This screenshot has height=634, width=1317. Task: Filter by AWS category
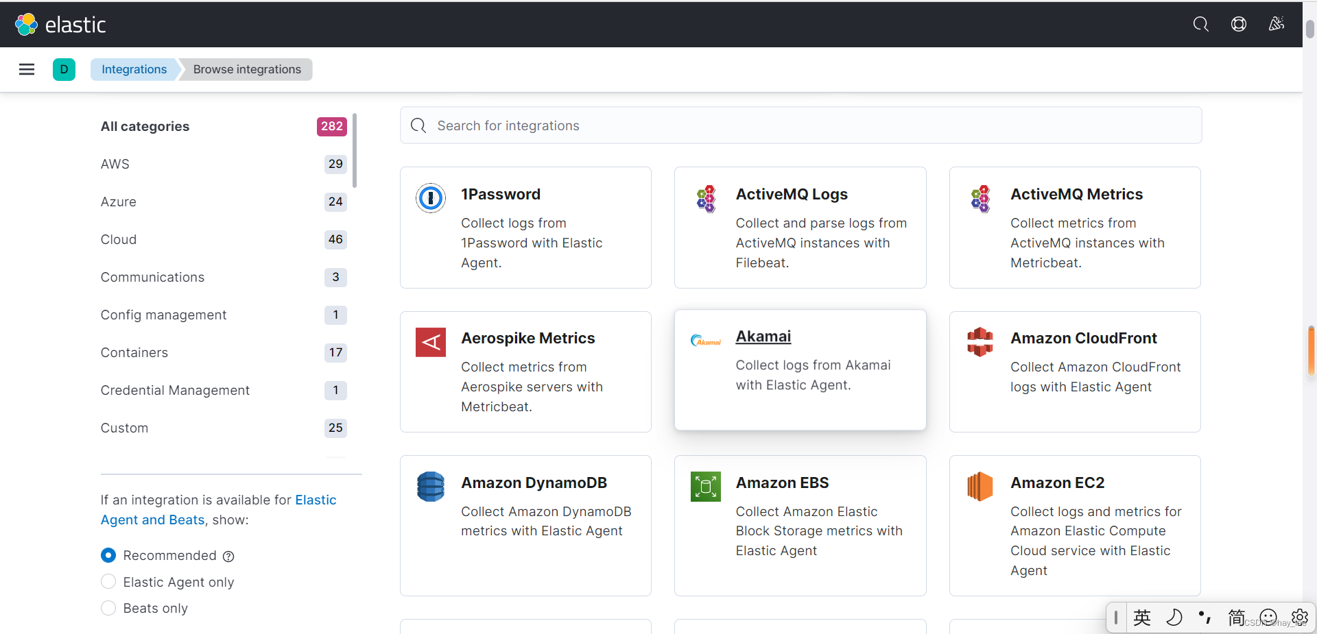(224, 164)
